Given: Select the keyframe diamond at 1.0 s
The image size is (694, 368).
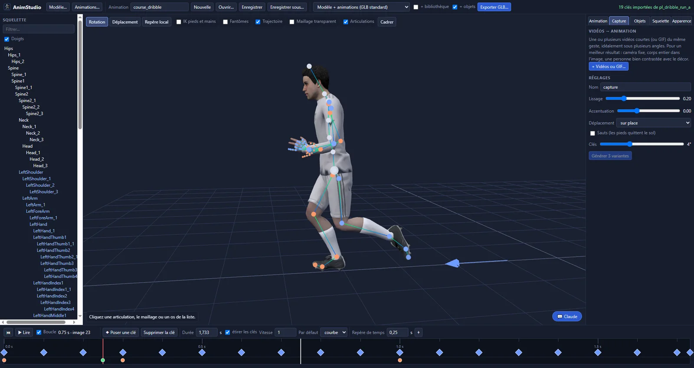Looking at the screenshot, I should (x=400, y=352).
